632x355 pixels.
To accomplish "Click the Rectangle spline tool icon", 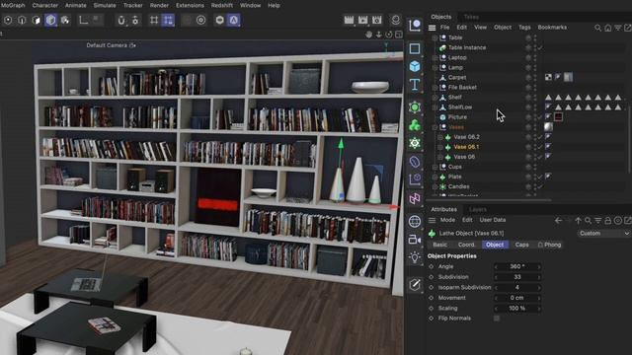I will (415, 48).
